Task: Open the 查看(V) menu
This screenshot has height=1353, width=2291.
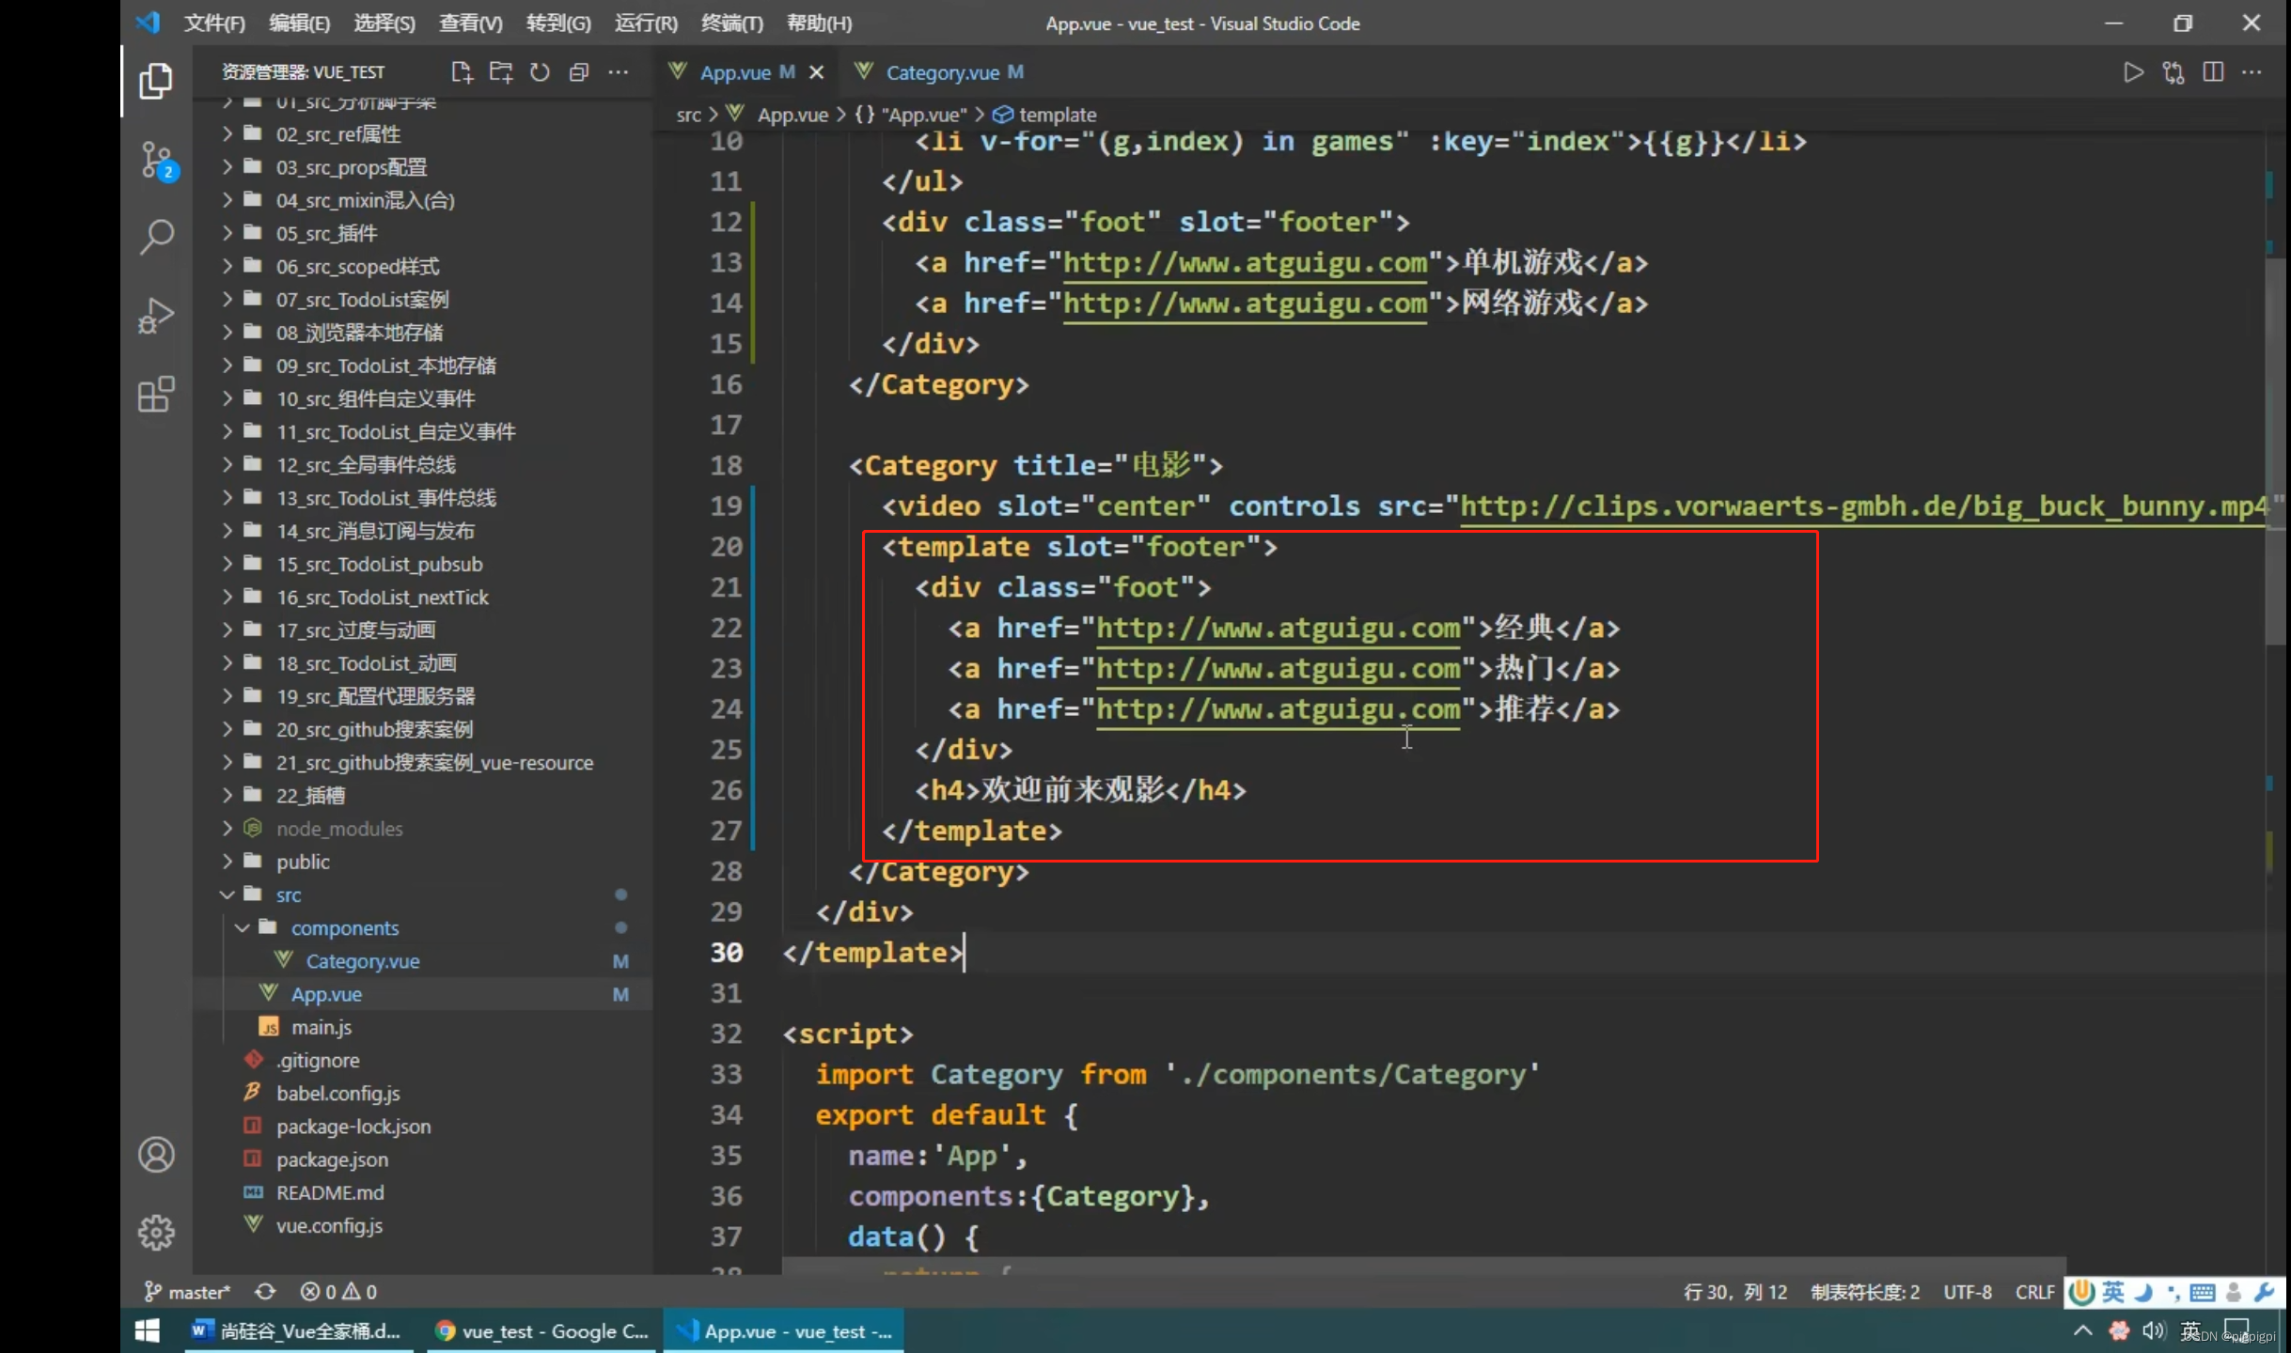Action: coord(471,23)
